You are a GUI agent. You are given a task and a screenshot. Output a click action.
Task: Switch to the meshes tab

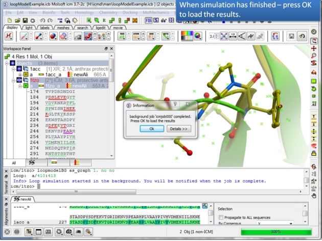pyautogui.click(x=62, y=28)
